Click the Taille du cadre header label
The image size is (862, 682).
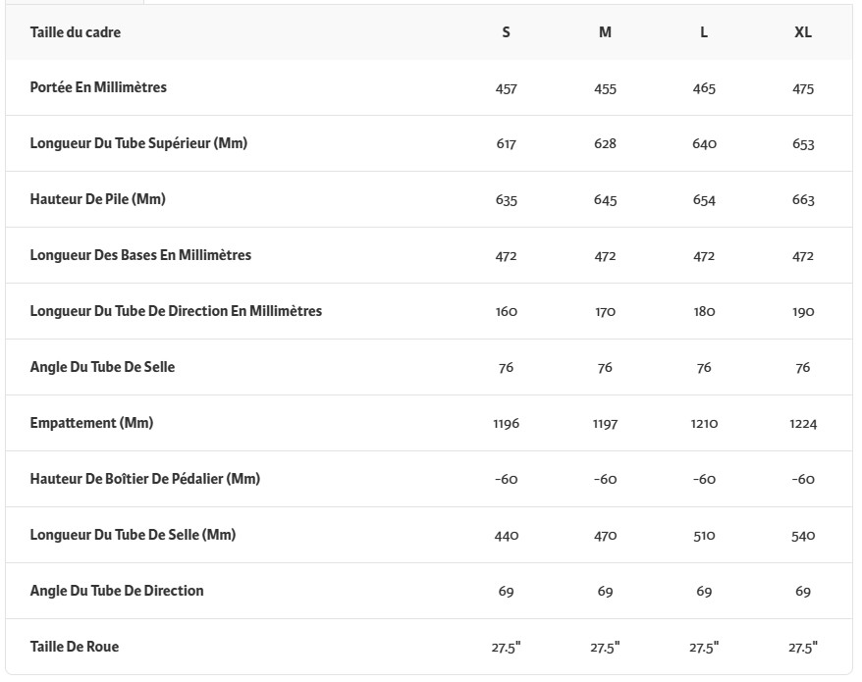pyautogui.click(x=76, y=32)
